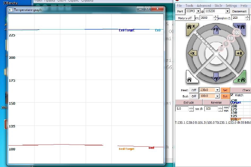Uncheck the Watch temperature checkbox

click(x=232, y=95)
